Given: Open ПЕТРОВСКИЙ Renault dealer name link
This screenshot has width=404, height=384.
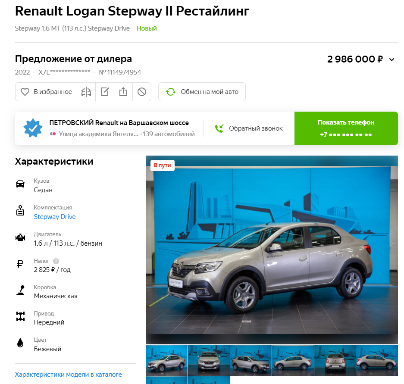Looking at the screenshot, I should (x=119, y=123).
